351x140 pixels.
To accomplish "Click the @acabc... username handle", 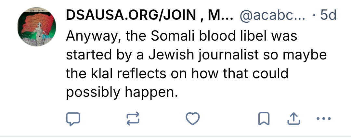I will pos(272,15).
